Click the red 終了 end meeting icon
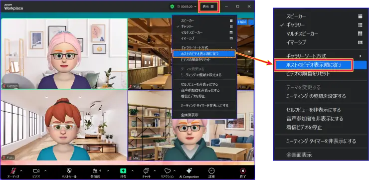Screen dimensions: 369x180 pyautogui.click(x=243, y=171)
